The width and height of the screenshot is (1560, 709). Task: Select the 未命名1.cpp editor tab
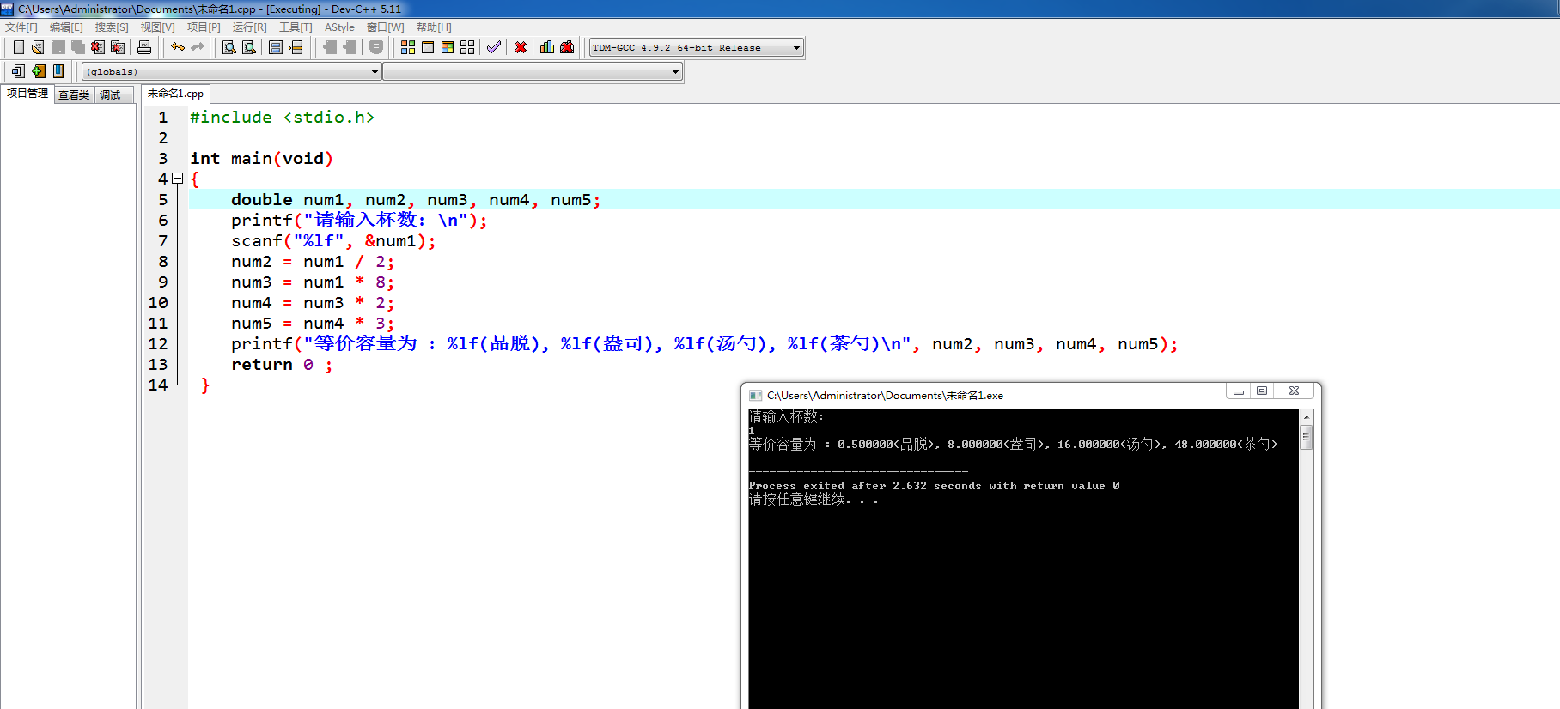175,94
